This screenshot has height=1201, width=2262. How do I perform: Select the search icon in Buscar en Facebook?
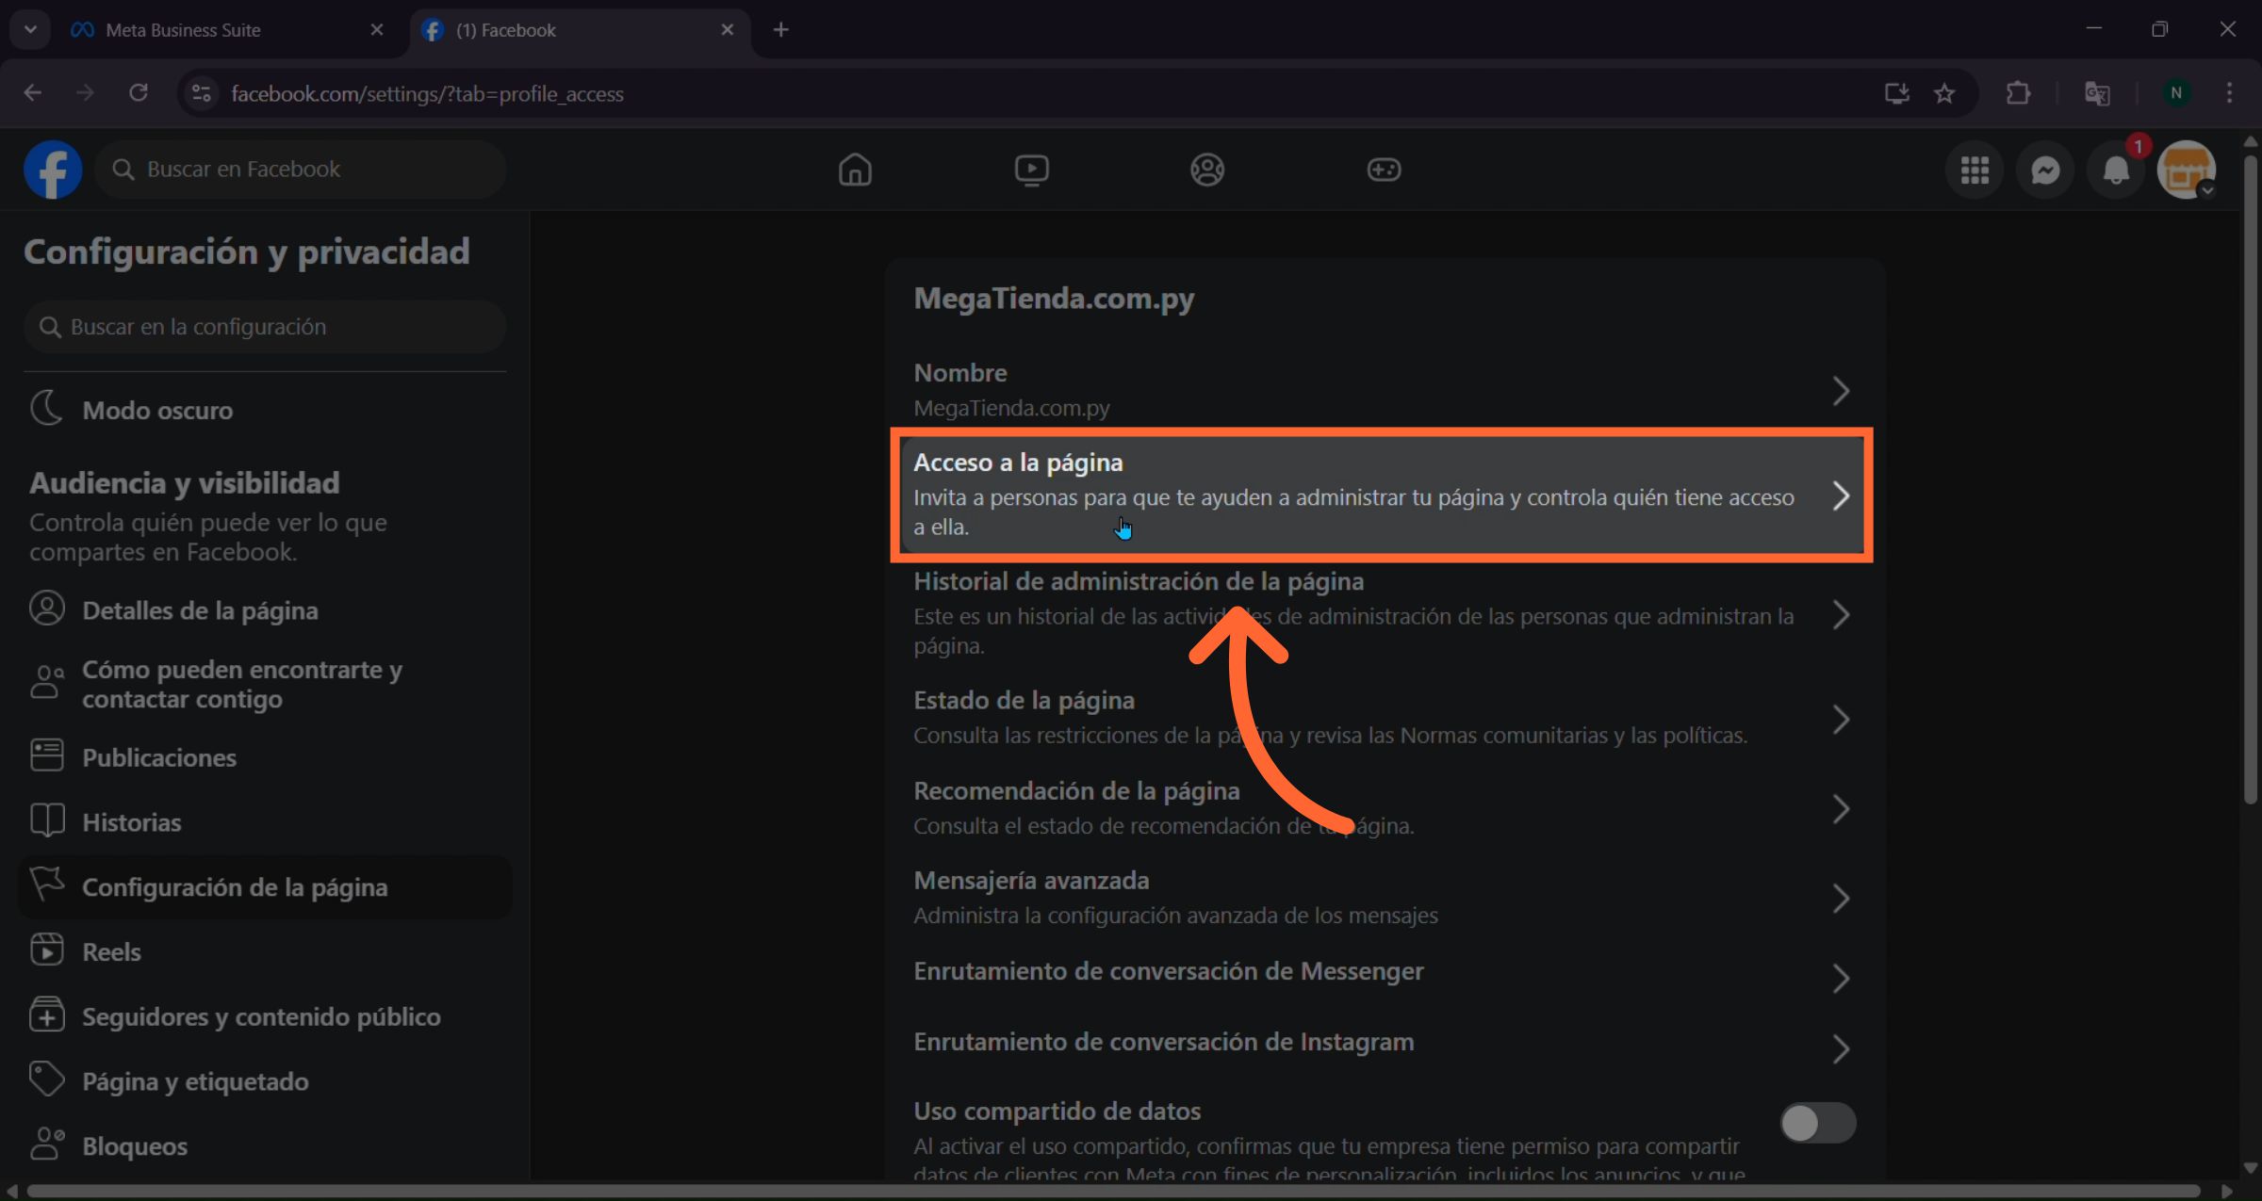[123, 169]
